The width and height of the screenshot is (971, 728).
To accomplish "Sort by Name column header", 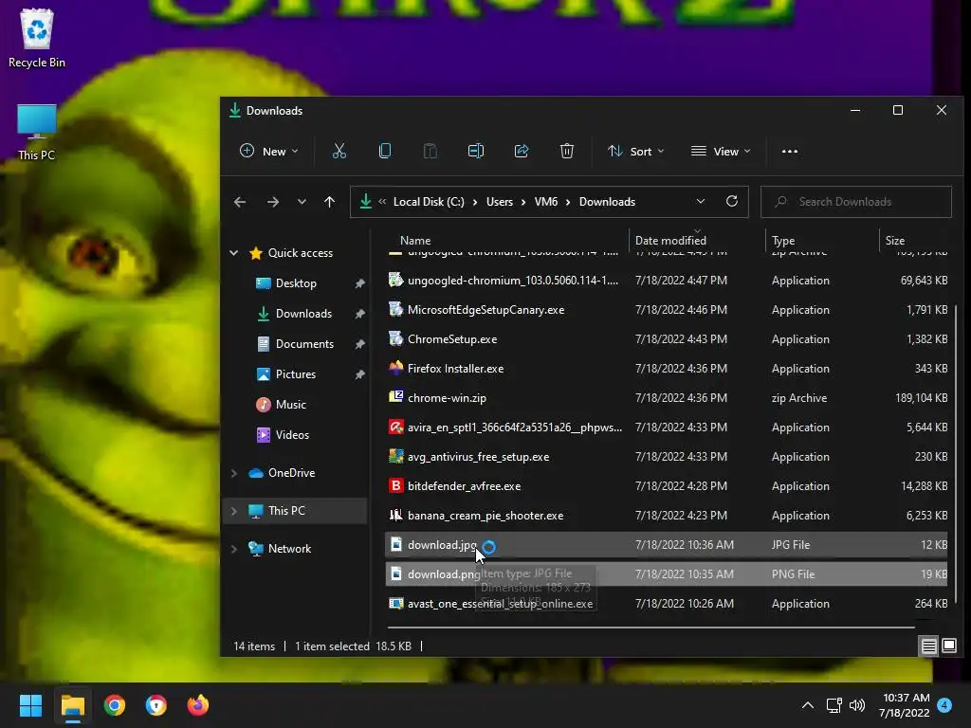I will [415, 240].
